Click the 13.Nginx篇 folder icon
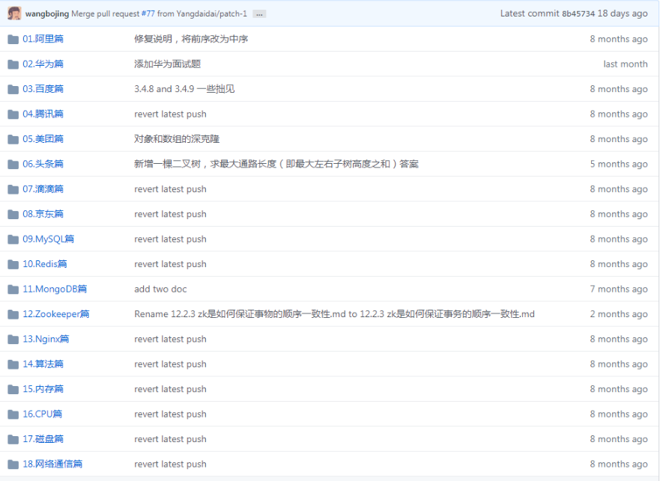The height and width of the screenshot is (481, 660). click(13, 340)
